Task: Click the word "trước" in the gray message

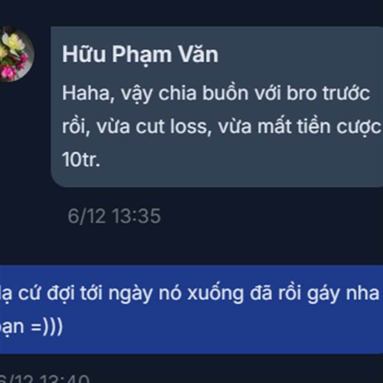Action: click(346, 94)
